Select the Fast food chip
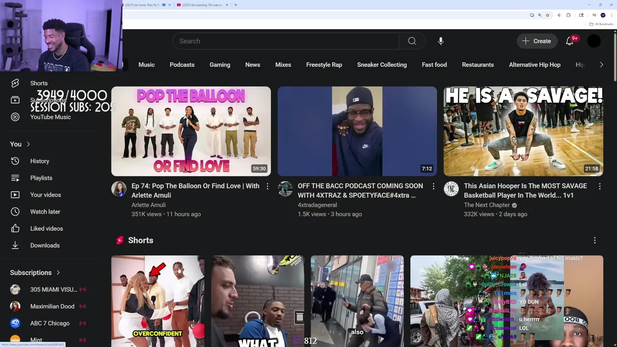The image size is (617, 347). pyautogui.click(x=434, y=65)
